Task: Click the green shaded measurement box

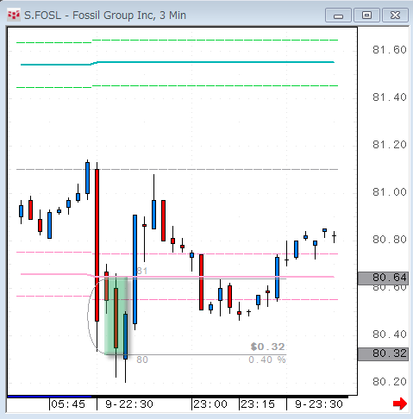Action: [116, 316]
